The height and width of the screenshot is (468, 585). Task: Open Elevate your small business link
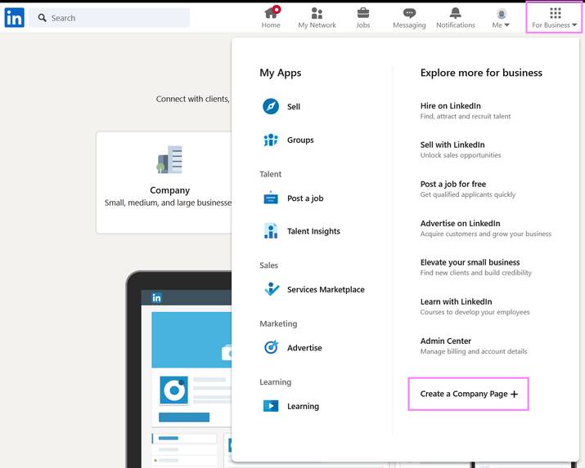tap(470, 262)
